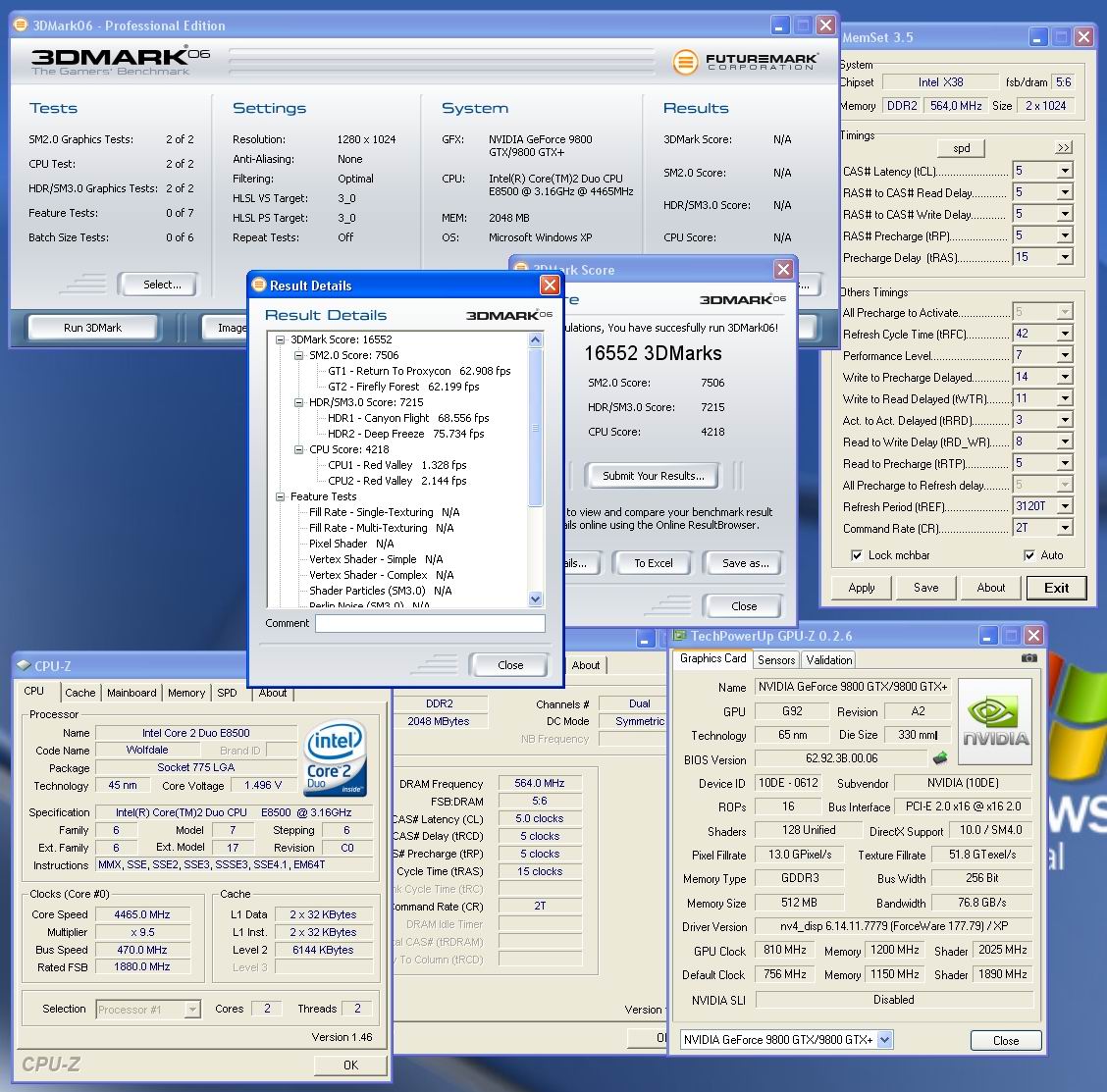Click Futuremark Corporation logo
1107x1092 pixels.
click(x=746, y=62)
